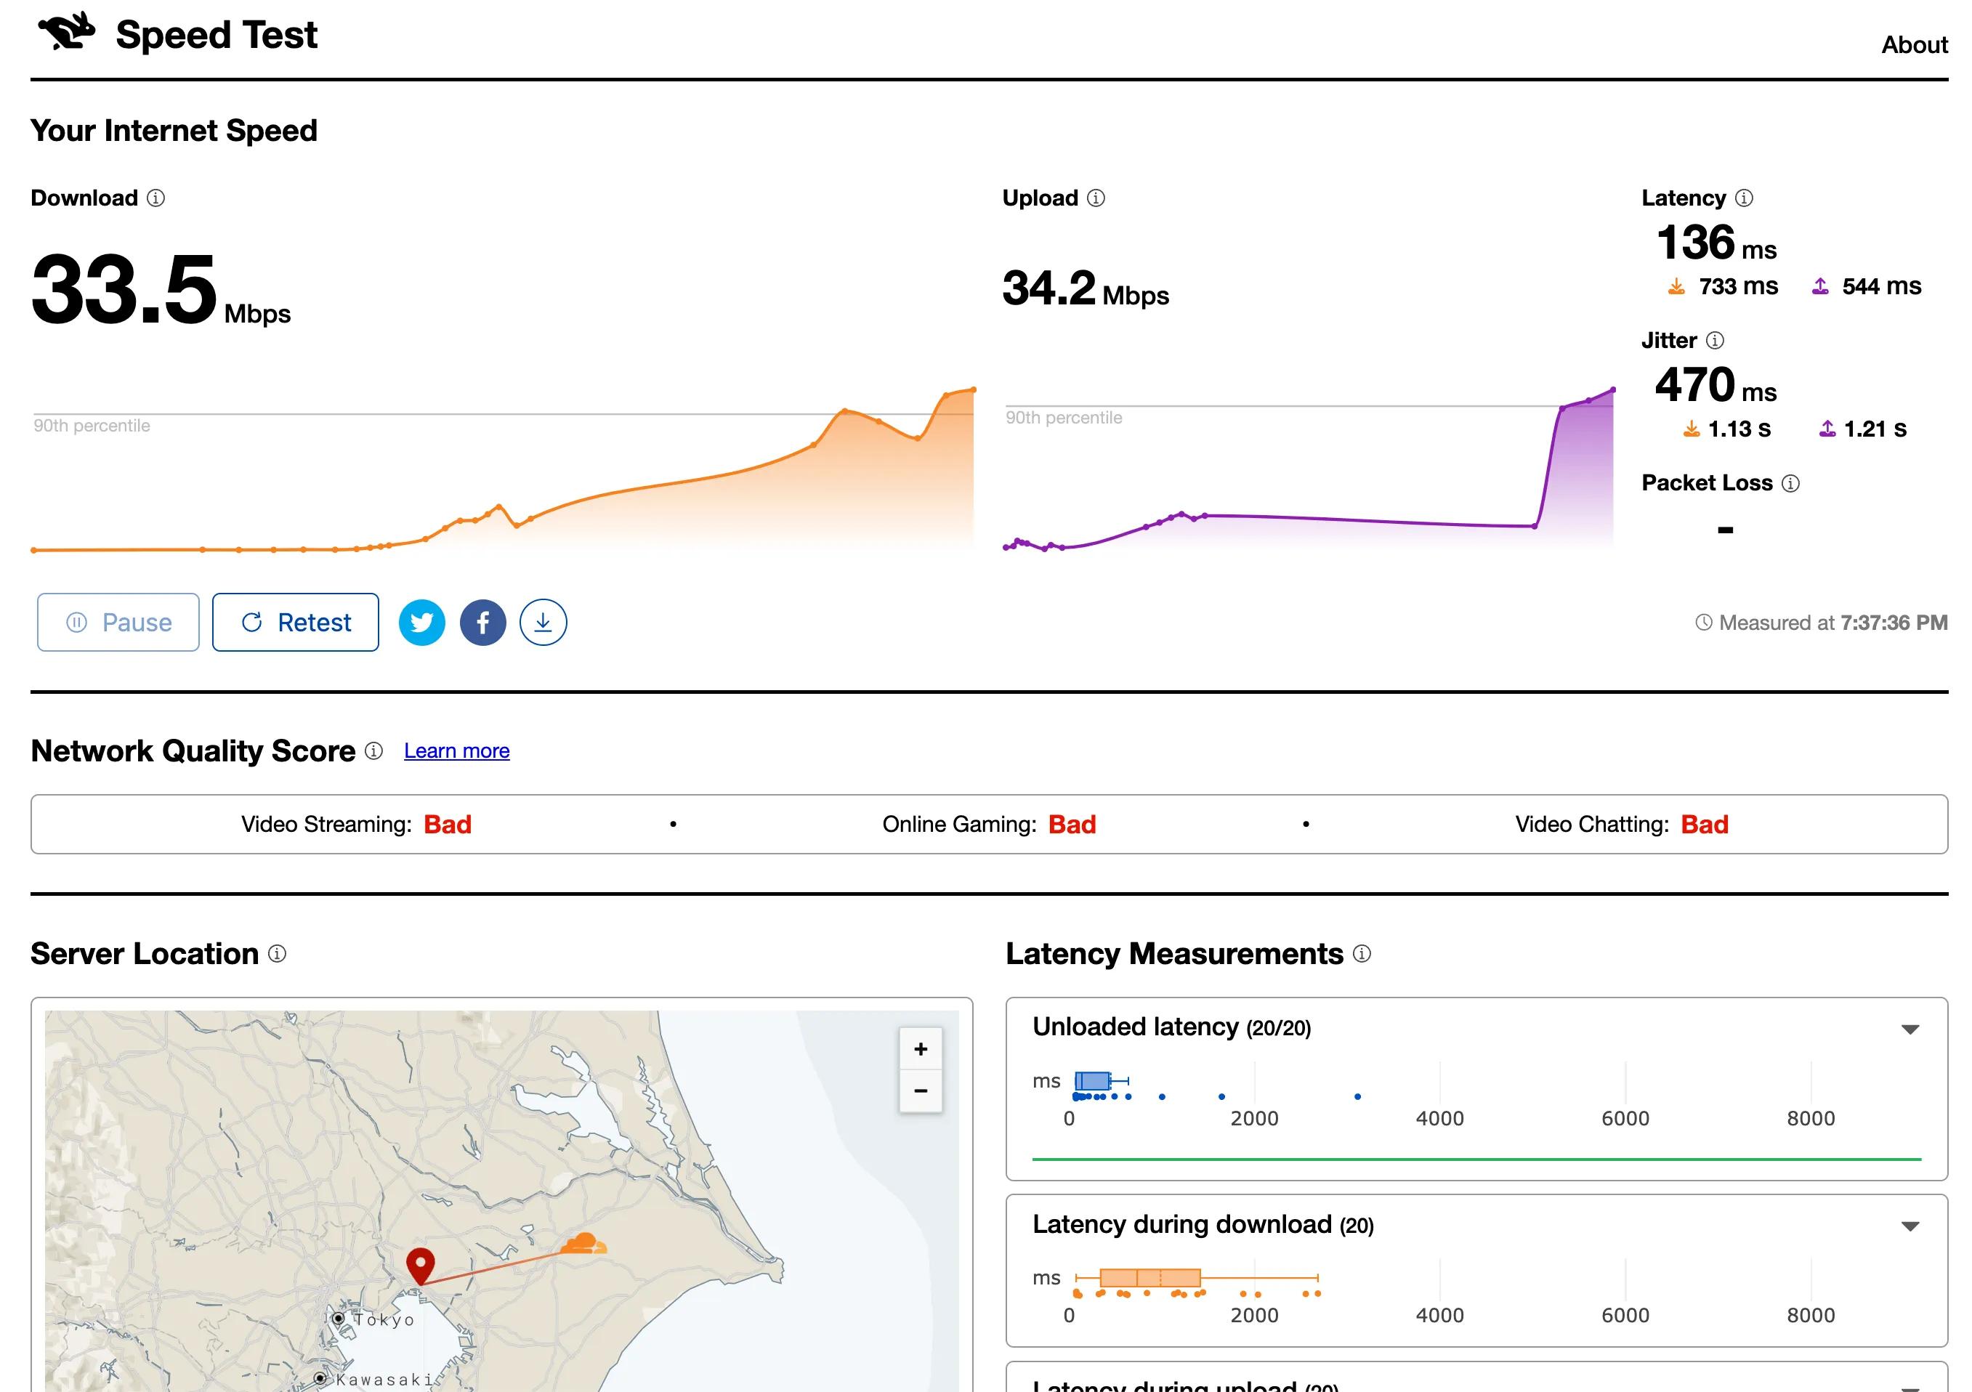Show info for Jitter metric
Screen dimensions: 1972x1392
(1716, 341)
